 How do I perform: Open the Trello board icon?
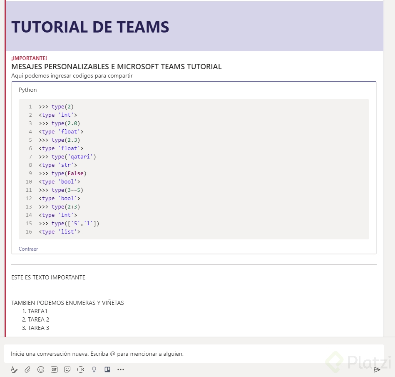click(x=107, y=369)
